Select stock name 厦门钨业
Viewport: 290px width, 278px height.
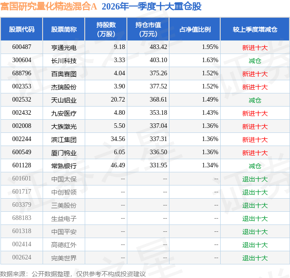coord(64,153)
